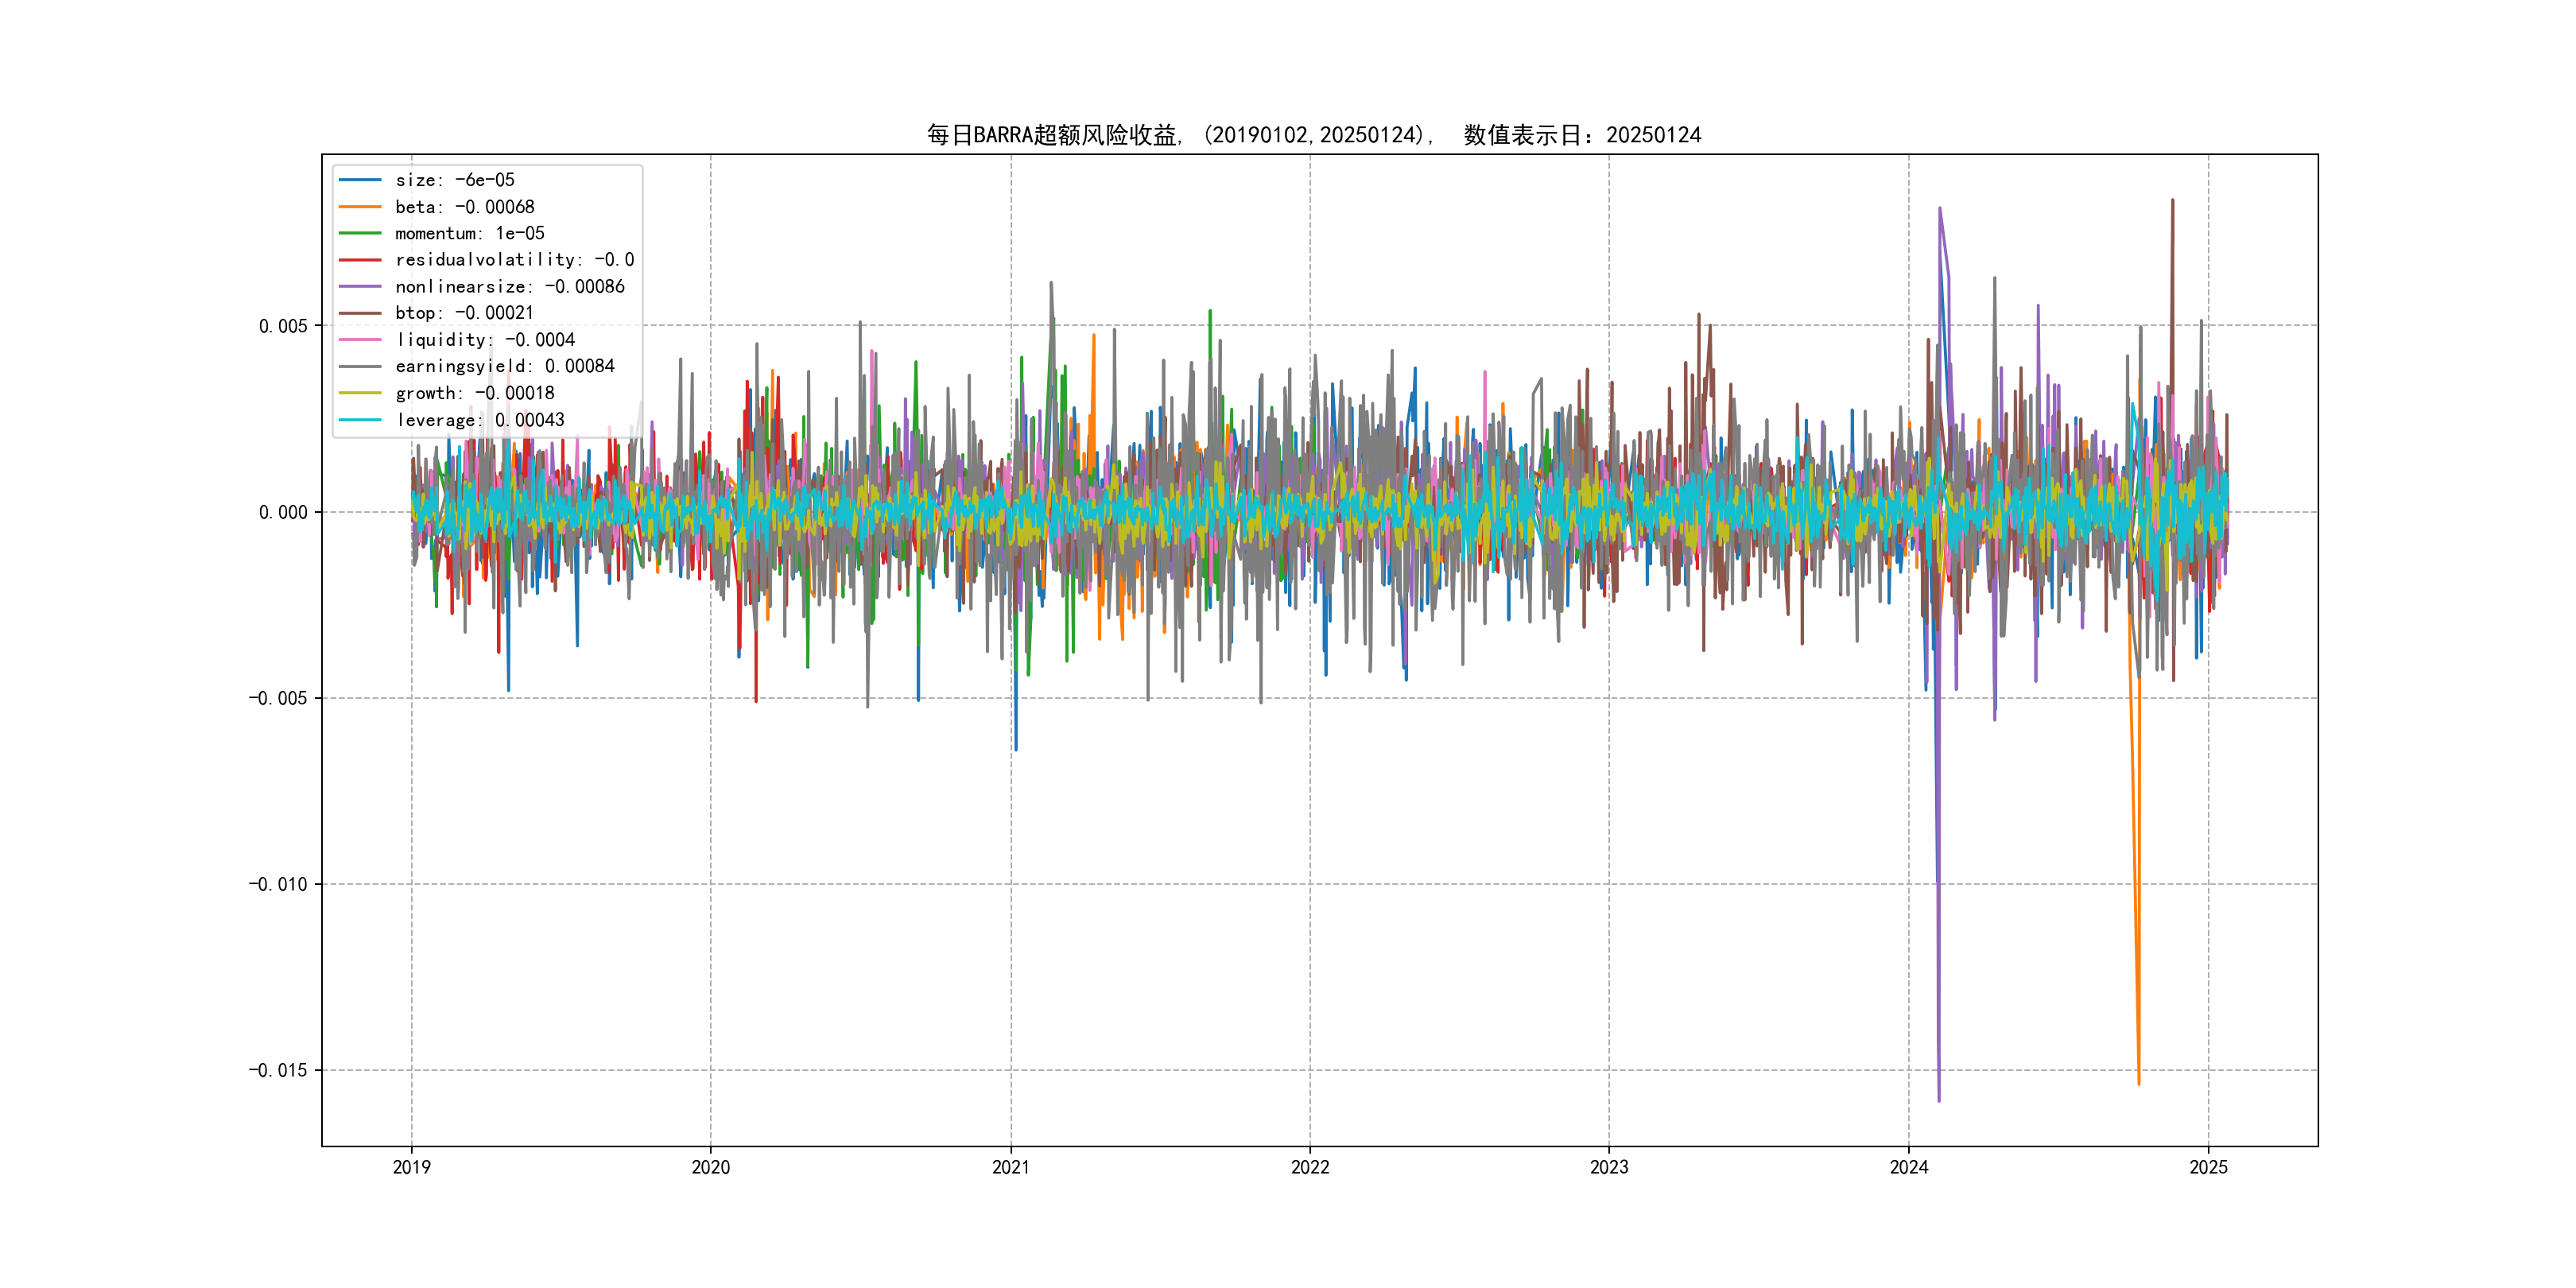Click the -0.010 y-axis tick label
This screenshot has height=1288, width=2576.
pyautogui.click(x=278, y=884)
